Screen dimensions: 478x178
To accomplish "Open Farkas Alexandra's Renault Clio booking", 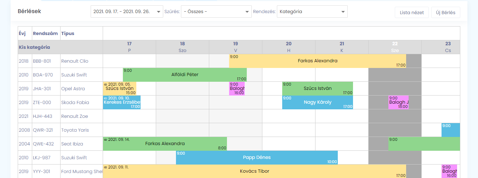I will coord(318,61).
